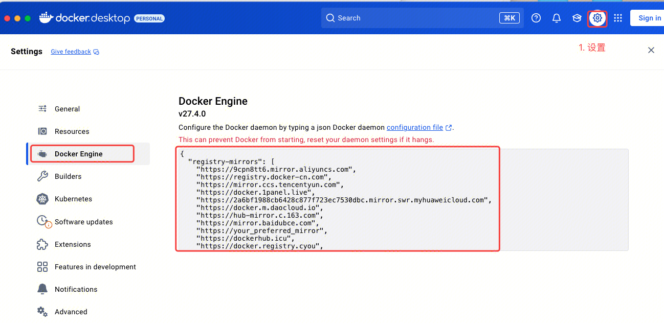Click the Resources camera-like icon
The height and width of the screenshot is (325, 664).
tap(42, 131)
